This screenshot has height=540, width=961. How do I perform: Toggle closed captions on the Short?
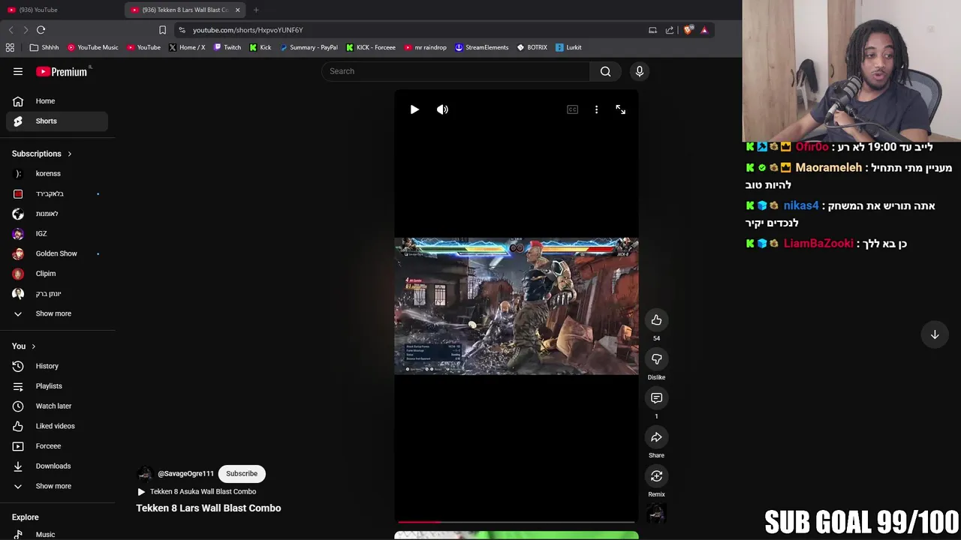[x=572, y=109]
